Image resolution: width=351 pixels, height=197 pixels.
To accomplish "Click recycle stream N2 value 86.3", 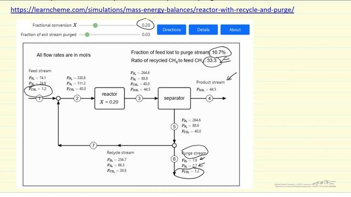I will click(x=121, y=165).
